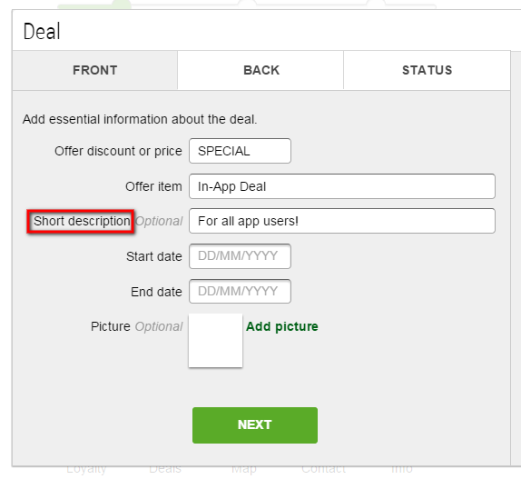Image resolution: width=521 pixels, height=479 pixels.
Task: Click the 'End date' label
Action: coord(156,292)
